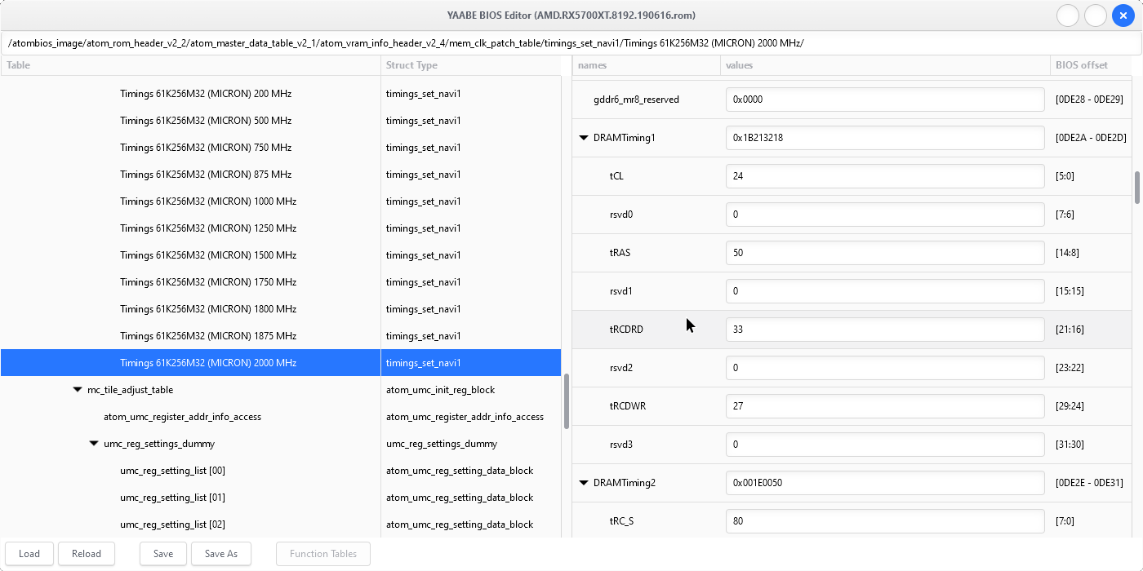This screenshot has width=1143, height=571.
Task: Edit the tRCDWR value field
Action: click(885, 406)
